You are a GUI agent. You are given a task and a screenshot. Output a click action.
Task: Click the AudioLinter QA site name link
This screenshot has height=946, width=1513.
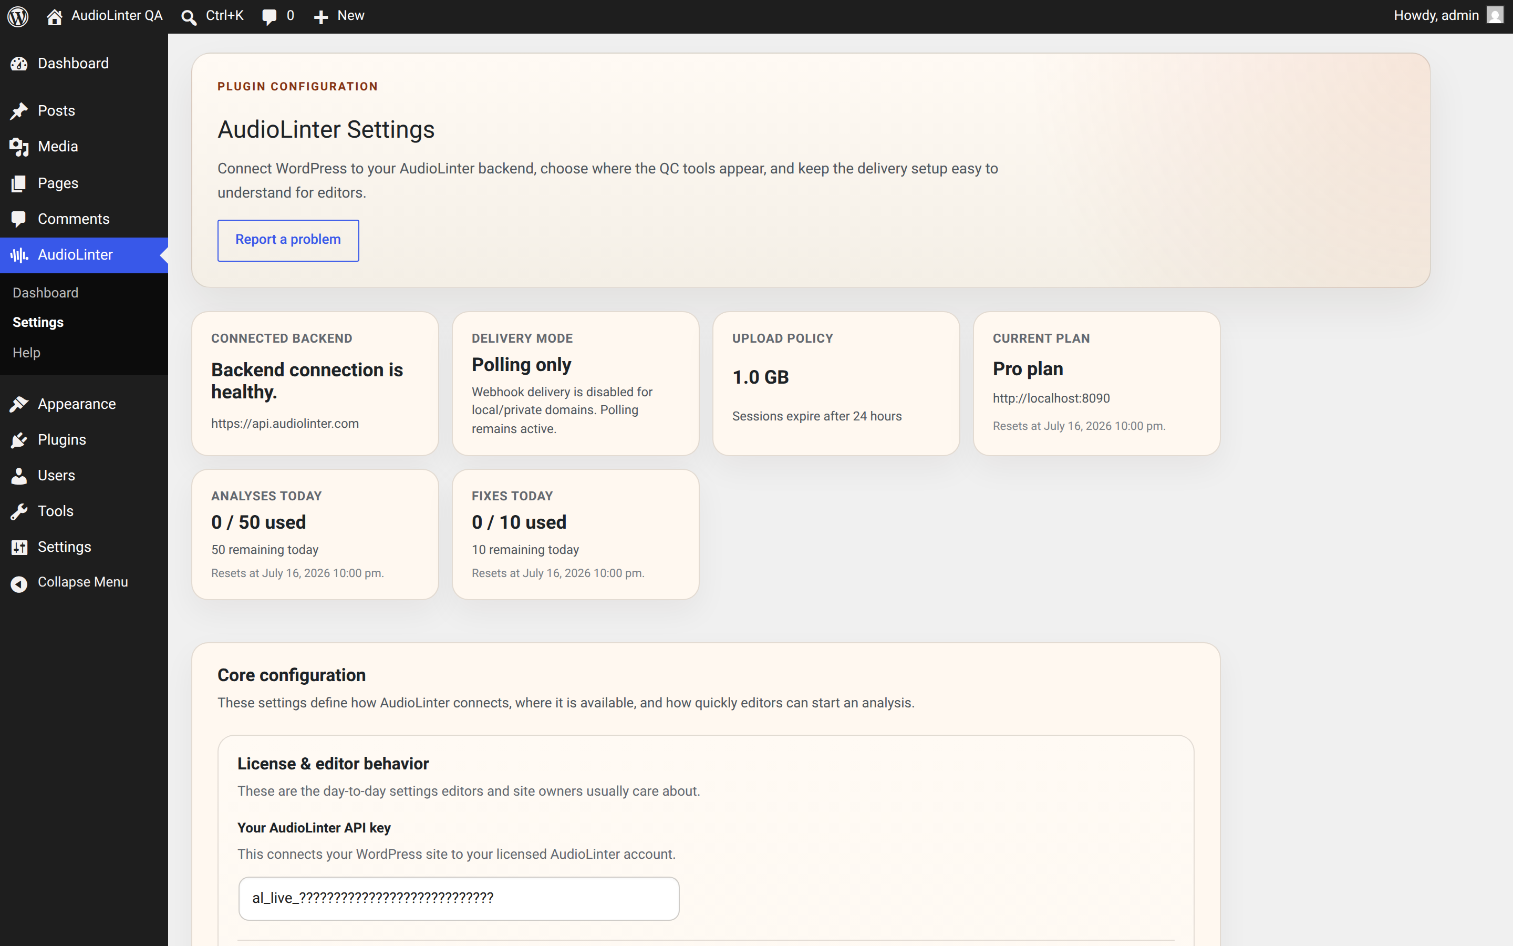click(x=117, y=16)
